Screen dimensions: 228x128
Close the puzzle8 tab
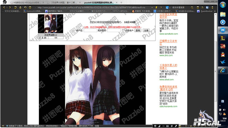pos(117,2)
